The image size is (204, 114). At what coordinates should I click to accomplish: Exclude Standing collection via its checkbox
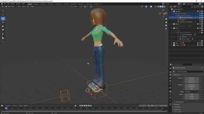tap(198, 11)
